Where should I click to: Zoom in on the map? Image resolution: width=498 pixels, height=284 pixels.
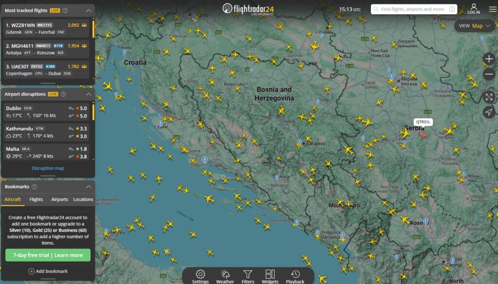(489, 59)
